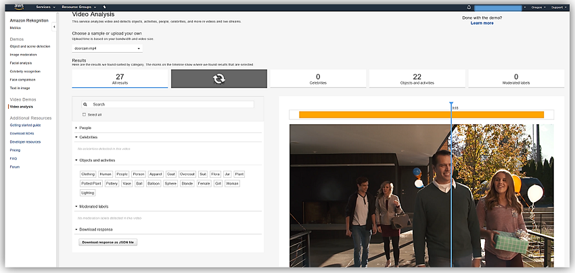The height and width of the screenshot is (273, 575).
Task: Click the magnifier search icon
Action: [x=85, y=105]
